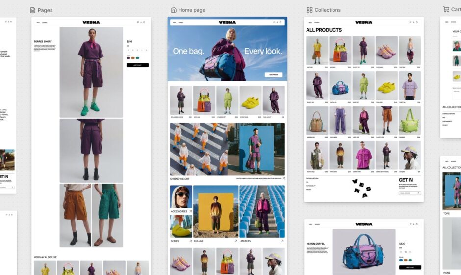This screenshot has height=275, width=461.
Task: Click the bag icon in the Home page header
Action: [x=280, y=22]
